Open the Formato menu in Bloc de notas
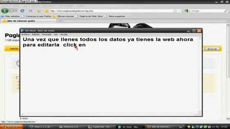Image resolution: width=230 pixels, height=129 pixels. tap(47, 34)
